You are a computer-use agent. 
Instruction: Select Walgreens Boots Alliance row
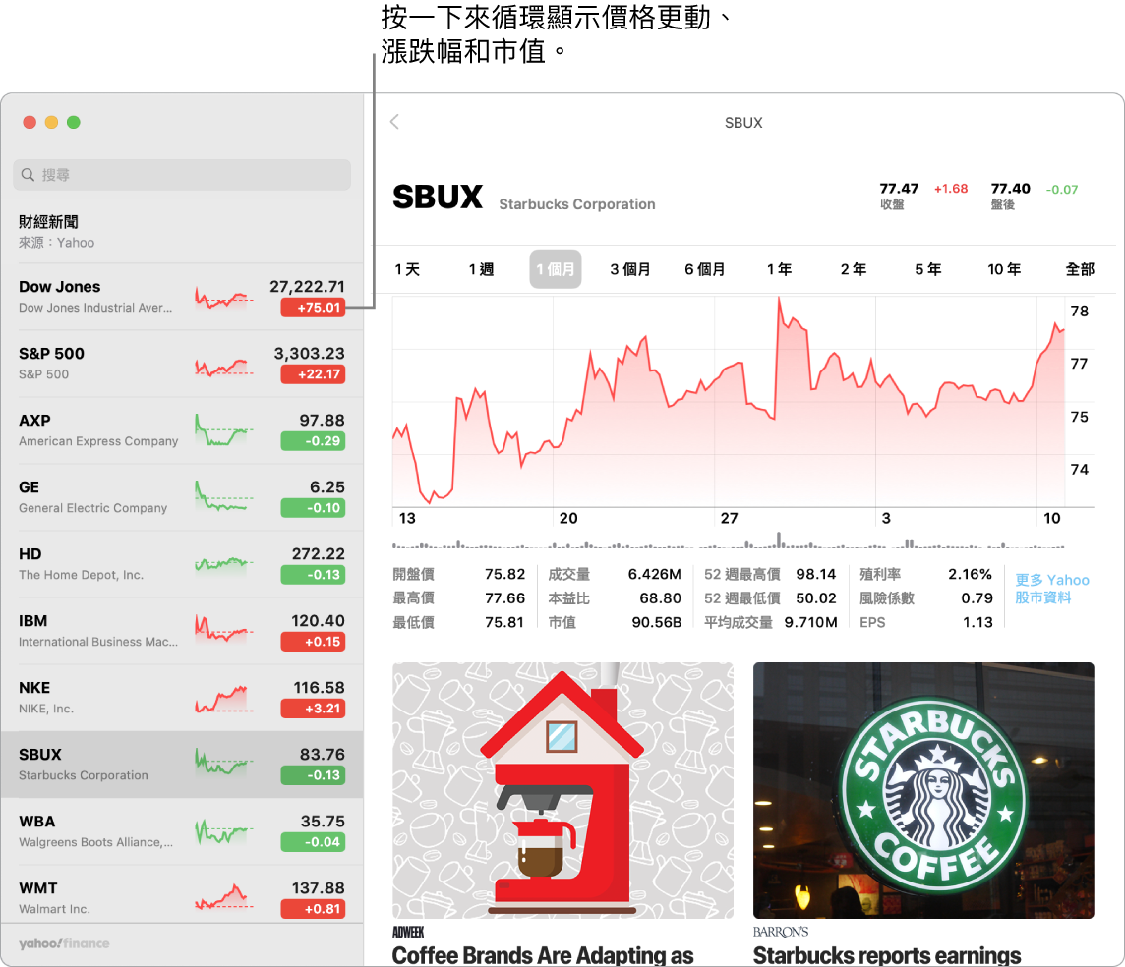click(x=182, y=831)
